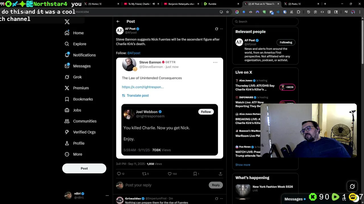
Task: Open the Jobs sidebar item
Action: click(73, 110)
